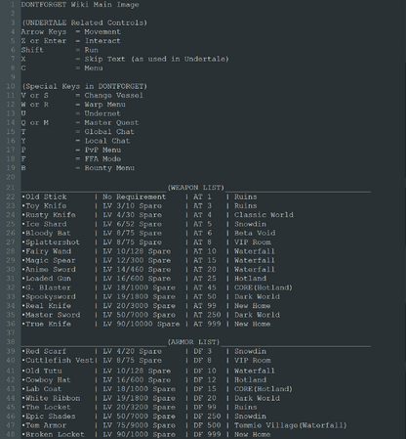Click the (ARMOR LIST) heading text
The width and height of the screenshot is (406, 439).
(x=193, y=342)
